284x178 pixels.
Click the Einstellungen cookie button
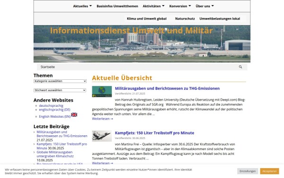click(248, 171)
